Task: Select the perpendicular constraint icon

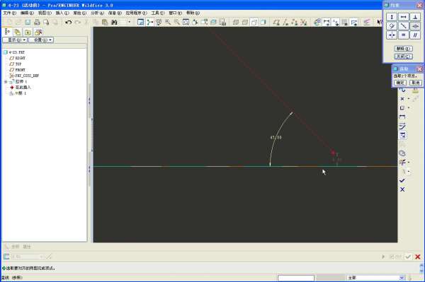Action: (x=415, y=17)
